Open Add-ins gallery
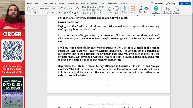193x108 pixels. [133, 9]
